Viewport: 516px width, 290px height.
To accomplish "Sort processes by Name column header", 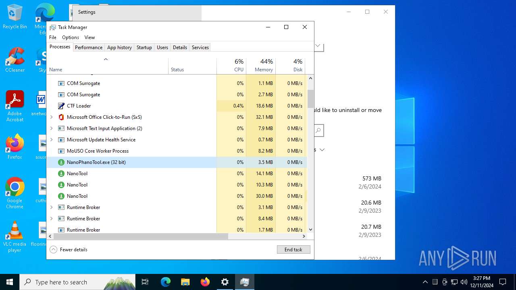I will pos(107,66).
